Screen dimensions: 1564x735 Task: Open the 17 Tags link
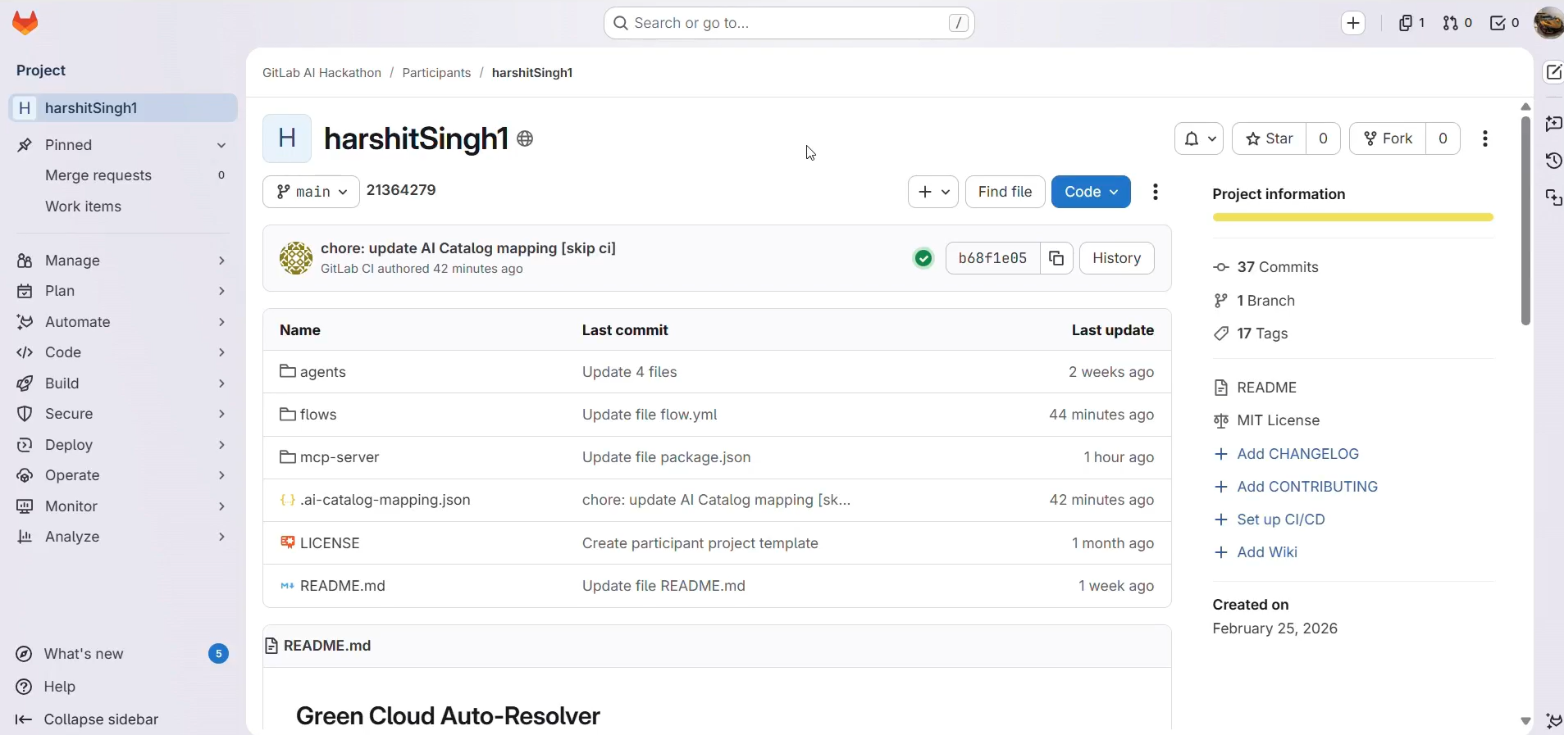click(1263, 333)
